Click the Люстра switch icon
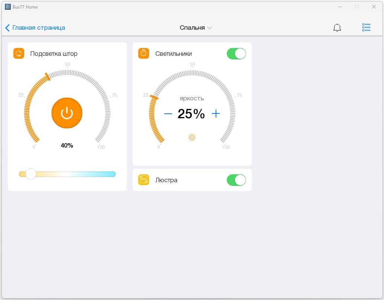 (x=143, y=180)
